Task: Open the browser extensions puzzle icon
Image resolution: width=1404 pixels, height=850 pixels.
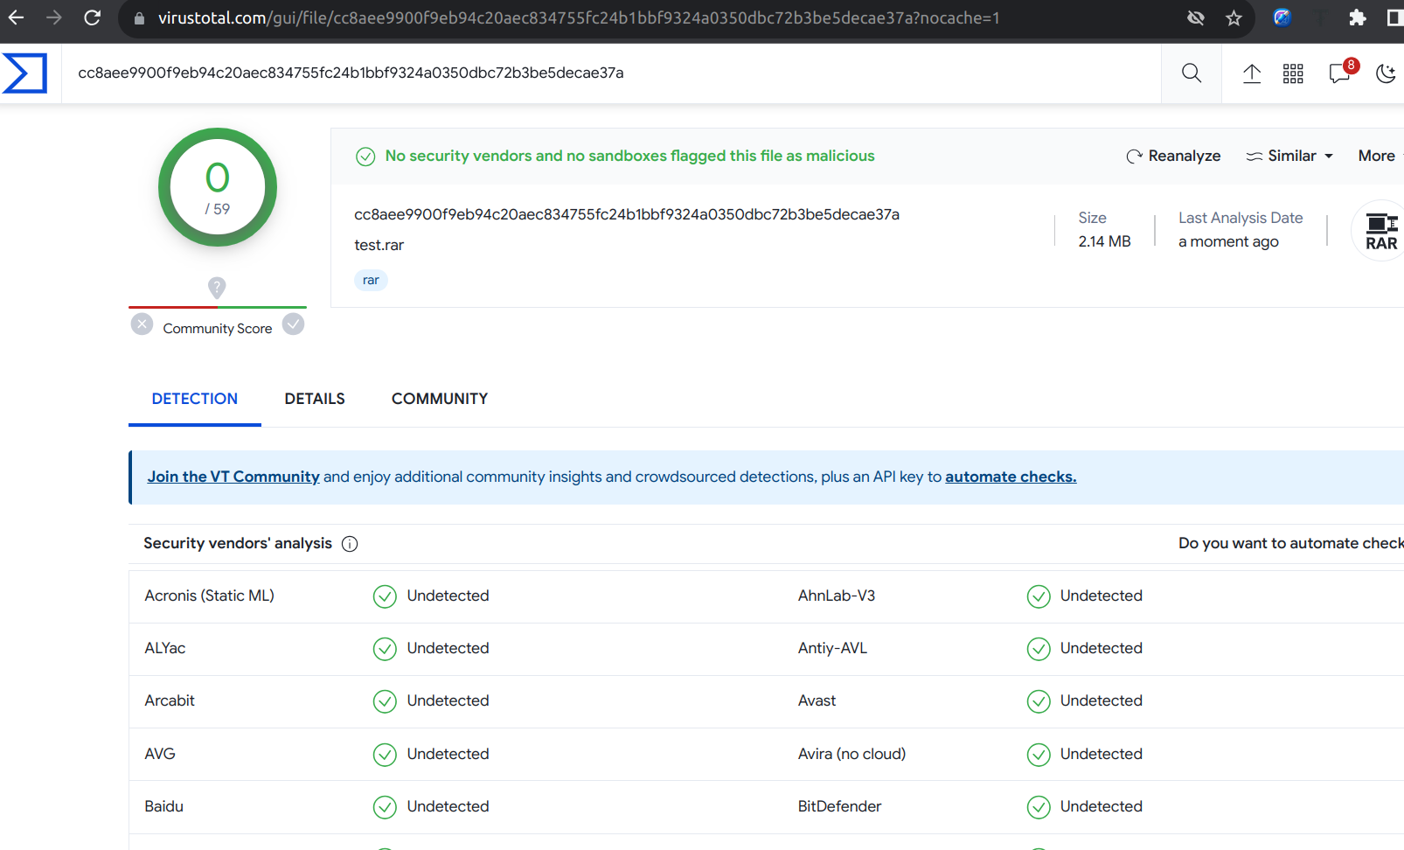Action: pyautogui.click(x=1357, y=17)
